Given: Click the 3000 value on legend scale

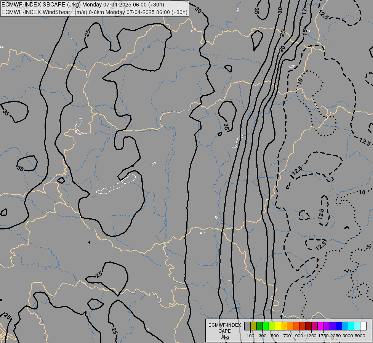Looking at the screenshot, I should pos(348,336).
